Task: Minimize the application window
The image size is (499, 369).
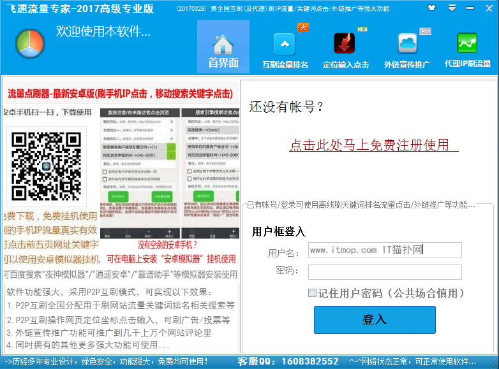Action: (x=470, y=8)
